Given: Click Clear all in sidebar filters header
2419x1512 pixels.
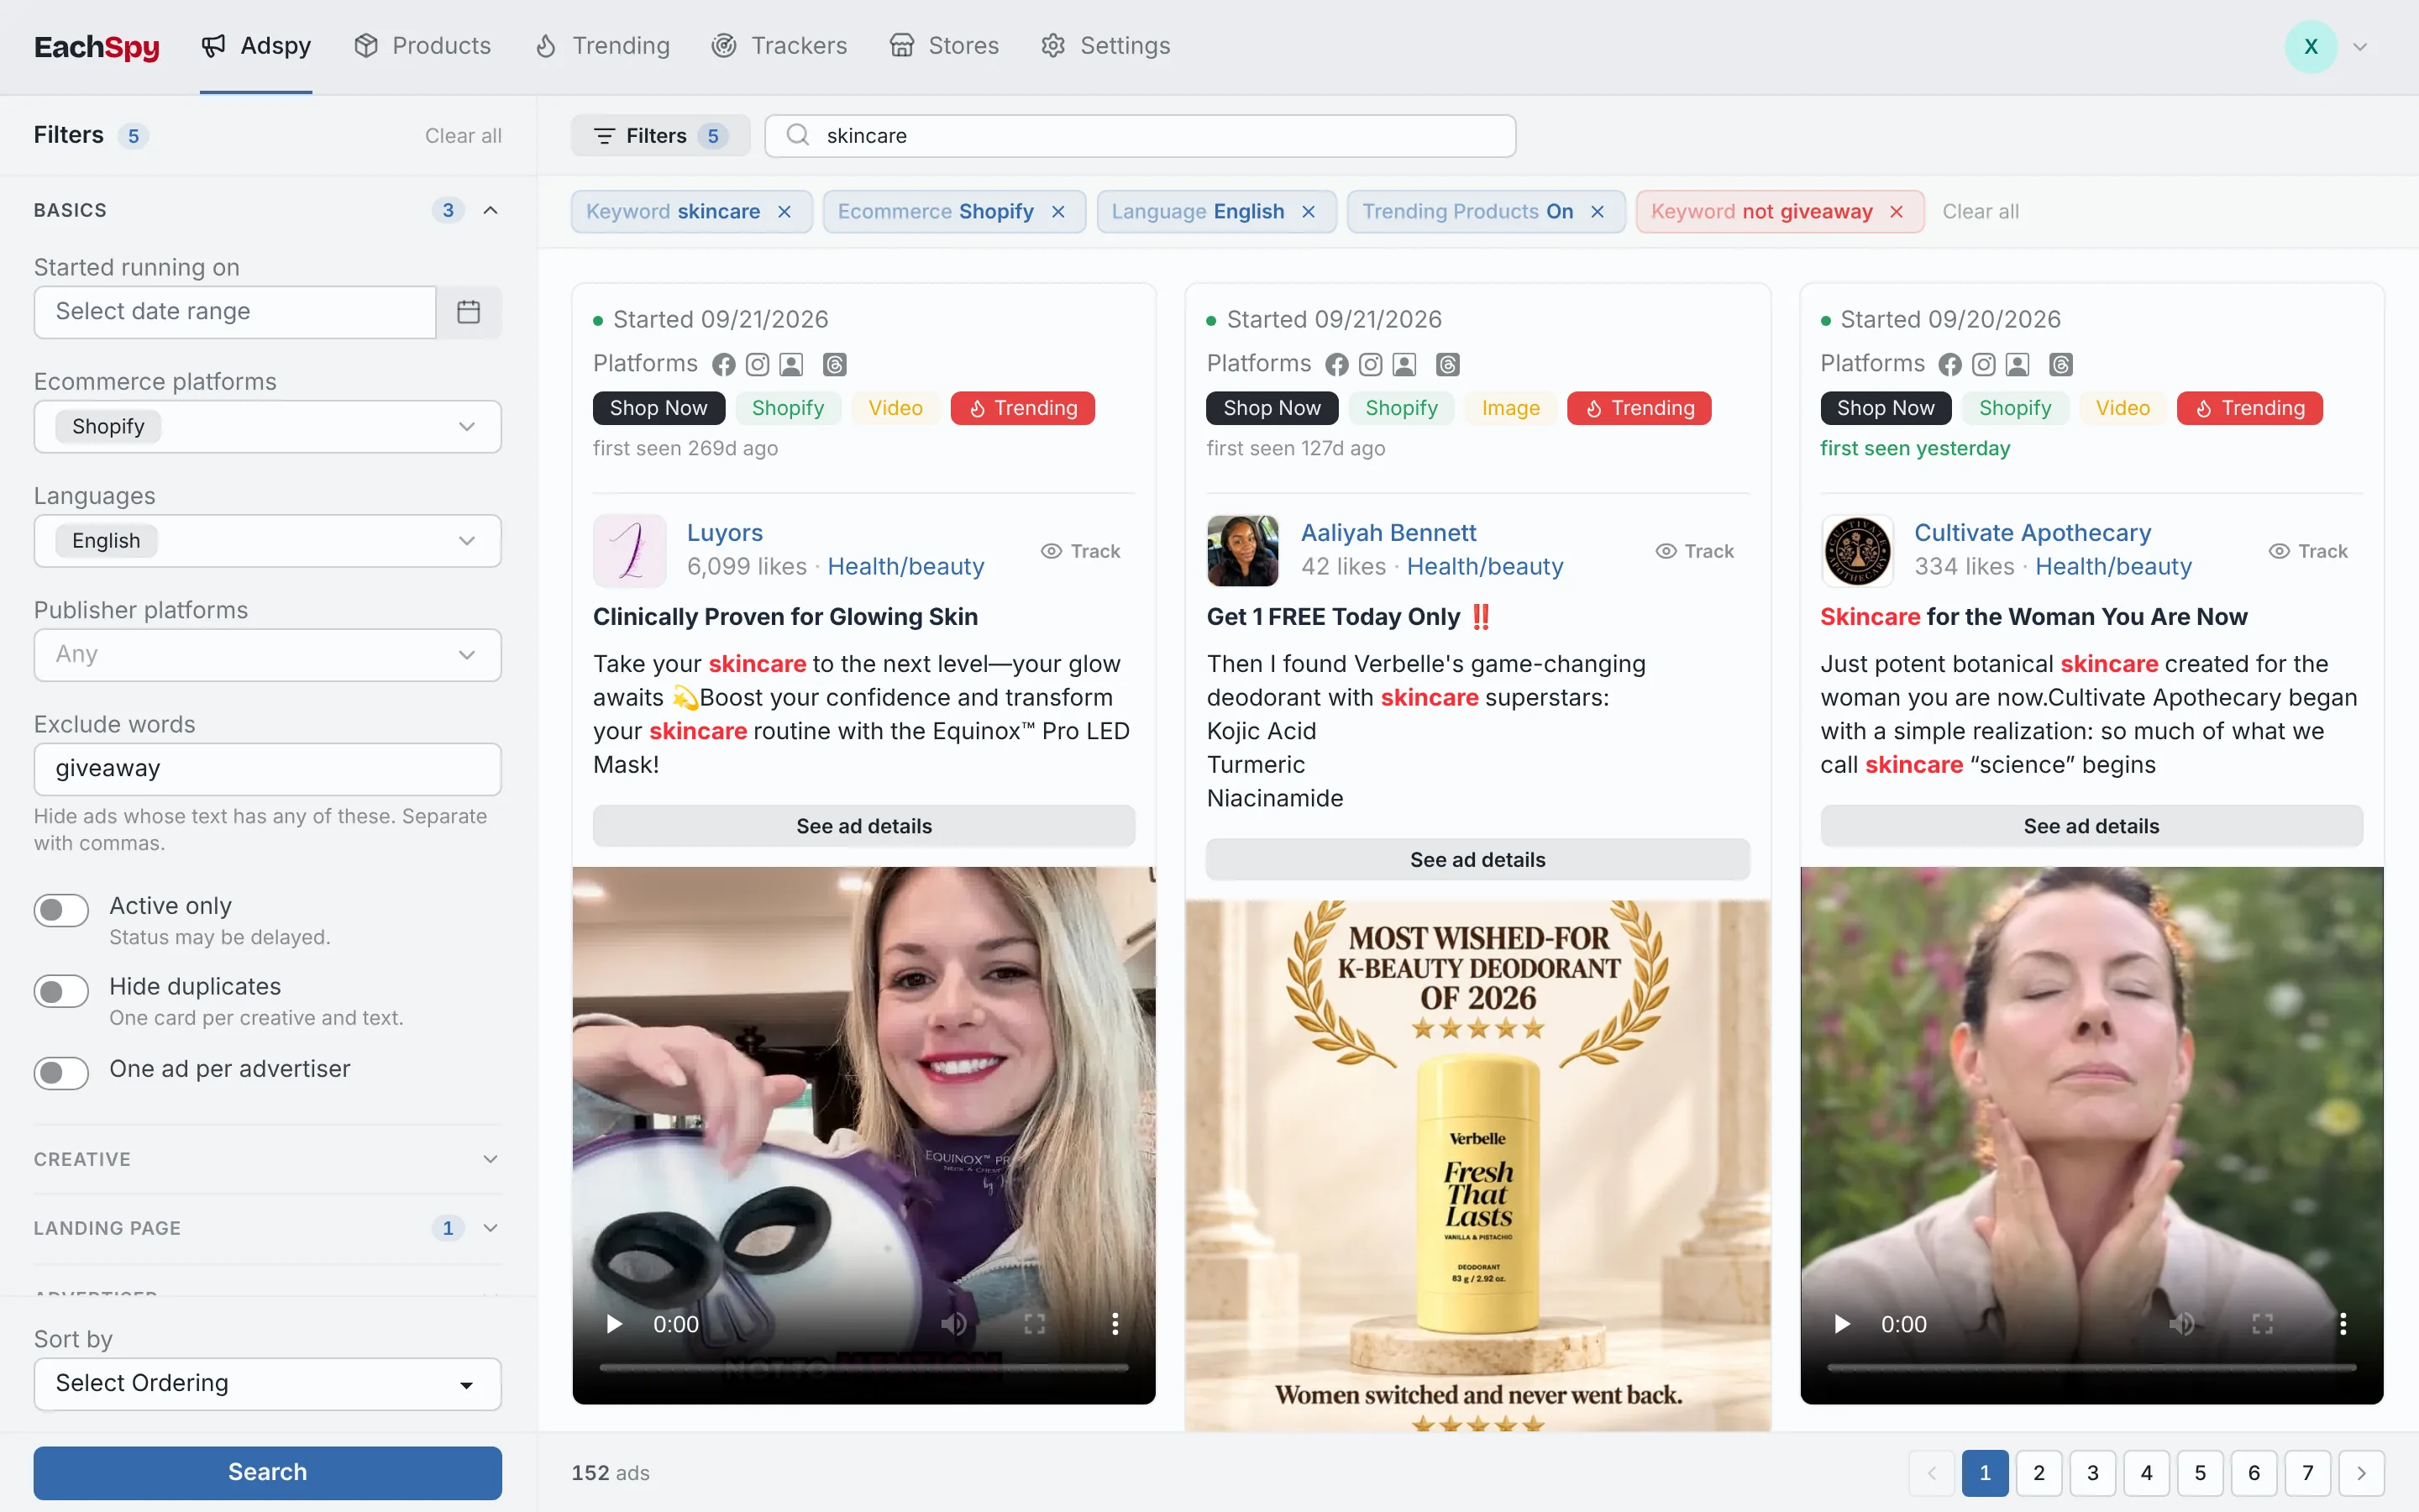Looking at the screenshot, I should (463, 136).
